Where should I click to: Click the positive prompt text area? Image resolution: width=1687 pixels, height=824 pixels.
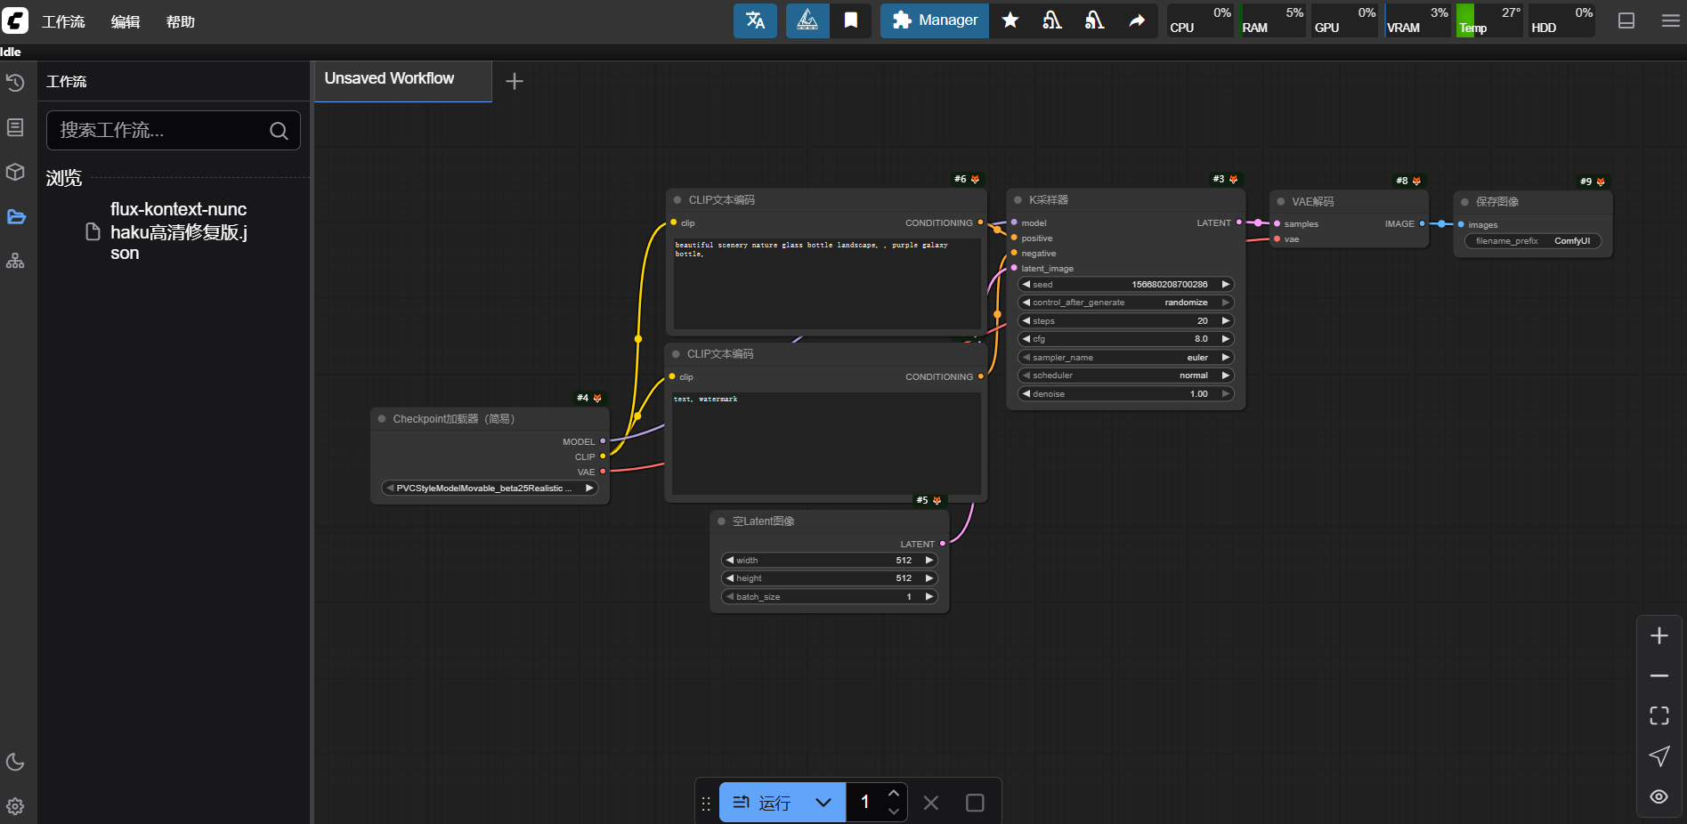coord(827,284)
